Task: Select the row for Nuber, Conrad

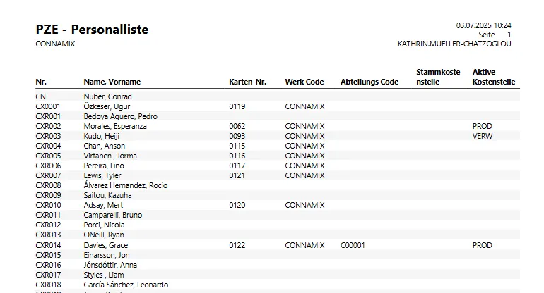Action: point(107,96)
